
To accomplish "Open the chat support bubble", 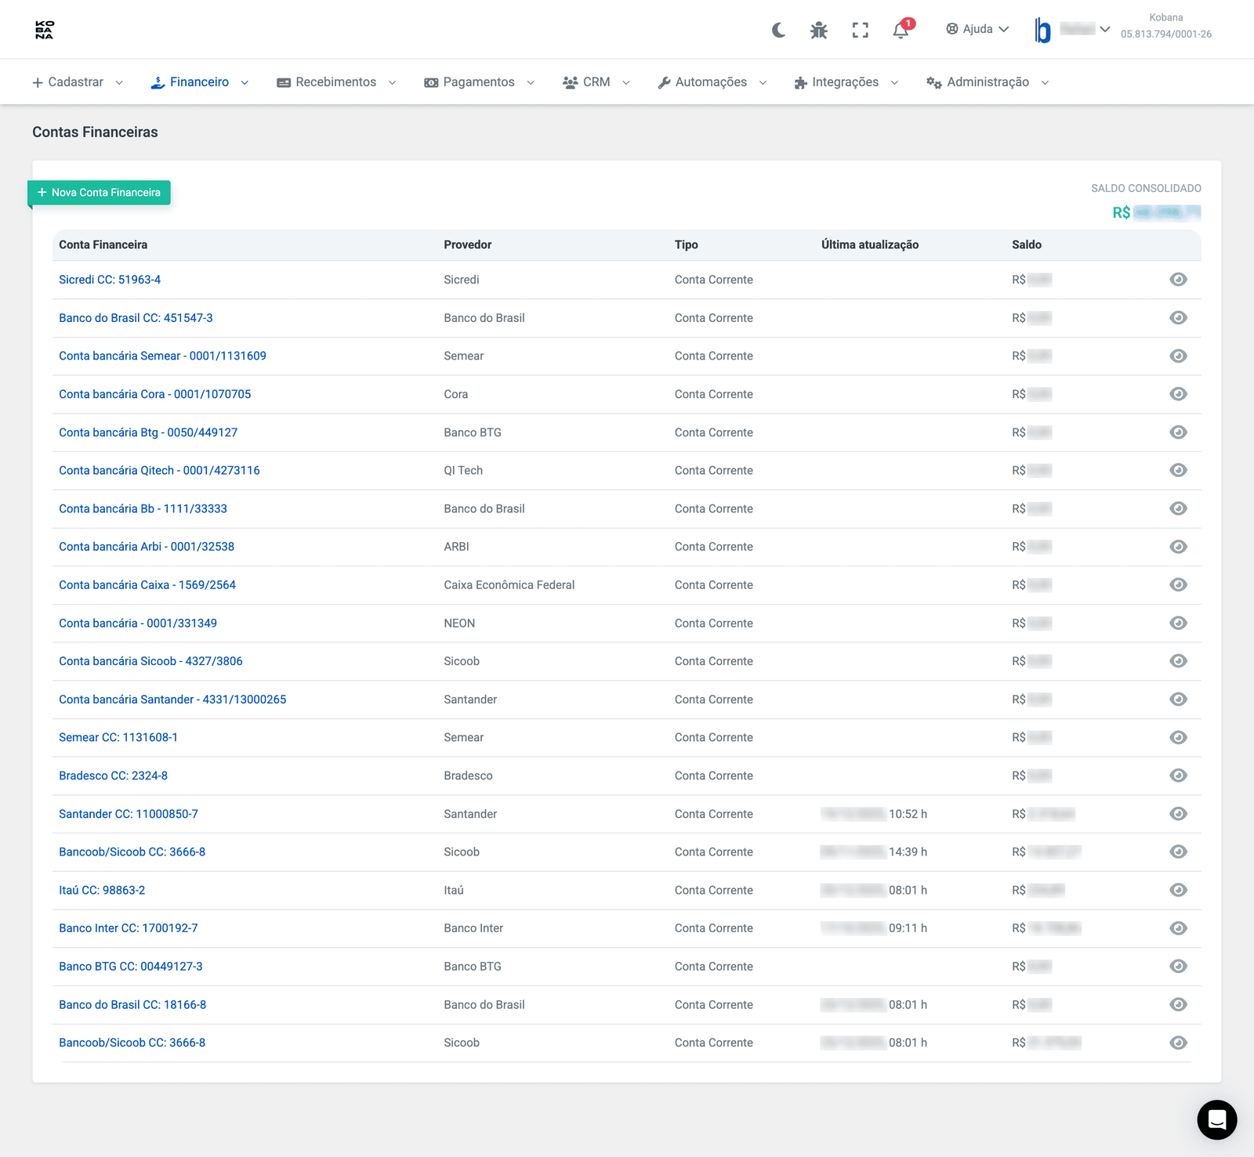I will tap(1217, 1120).
